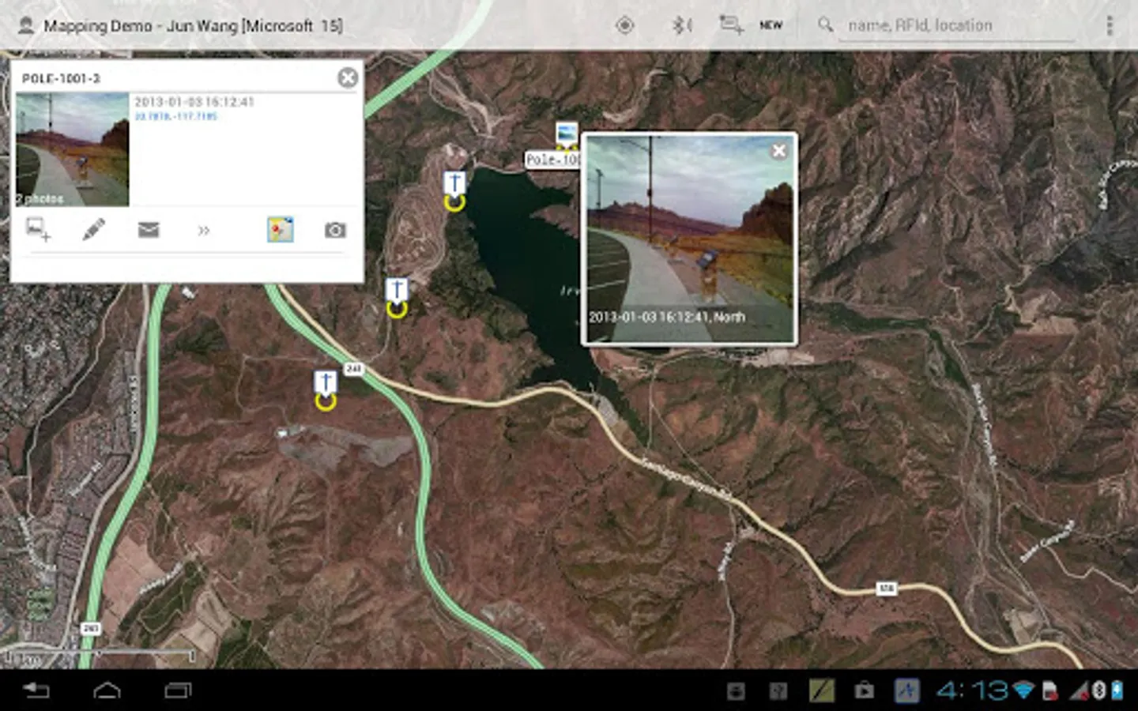
Task: Tap the Android Recent Apps button
Action: click(x=178, y=690)
